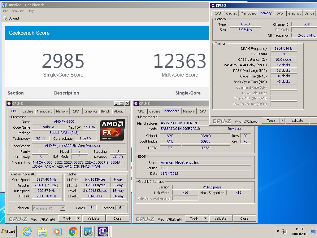This screenshot has height=238, width=317.
Task: Click Validate button in CPU window
Action: (x=93, y=218)
